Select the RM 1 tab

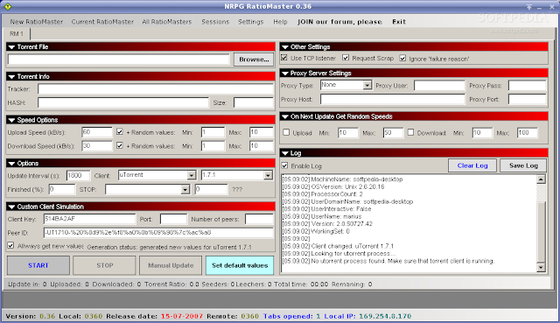coord(17,34)
